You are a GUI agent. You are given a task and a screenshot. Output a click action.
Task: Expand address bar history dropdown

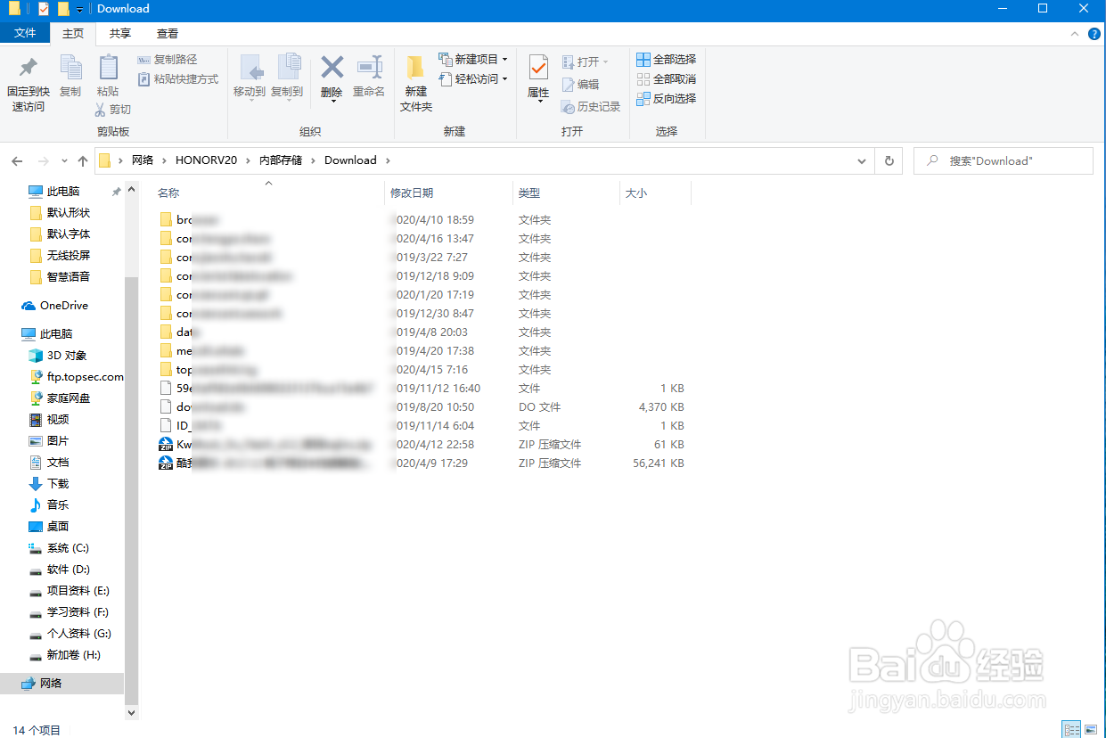(861, 161)
